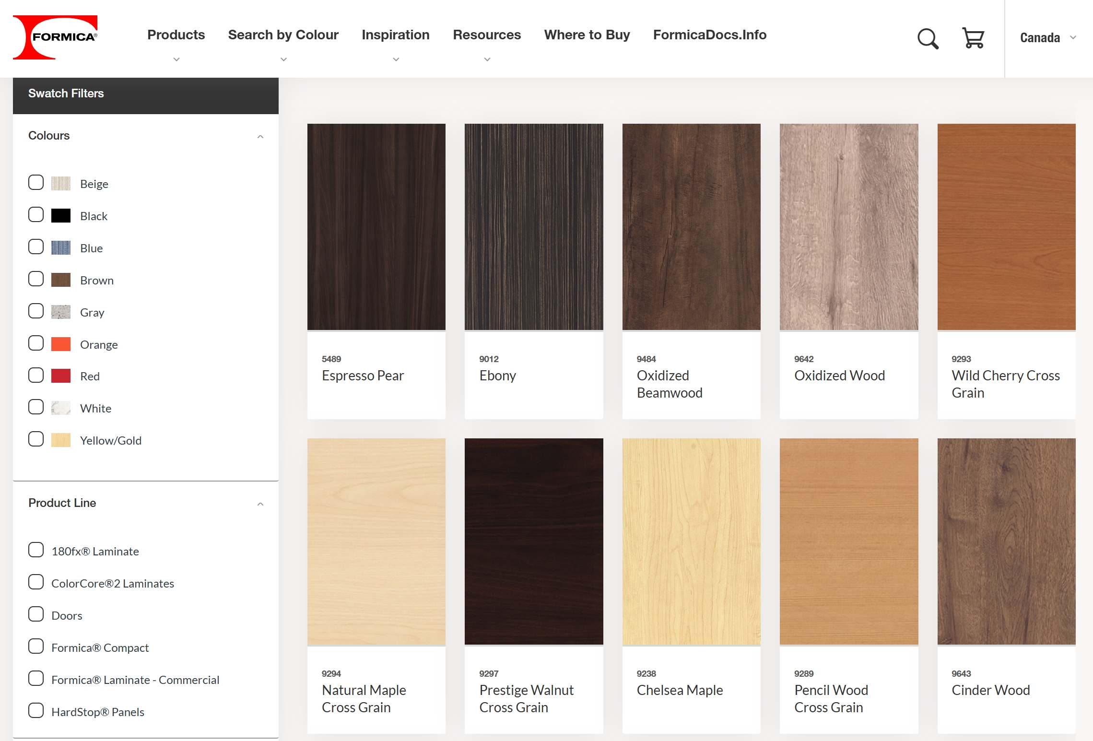Viewport: 1093px width, 741px height.
Task: Click the Orange colour swatch chip
Action: click(x=61, y=344)
